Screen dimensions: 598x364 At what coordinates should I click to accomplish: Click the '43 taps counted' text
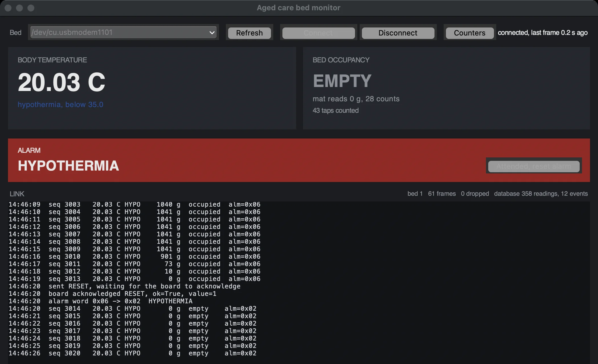tap(336, 110)
